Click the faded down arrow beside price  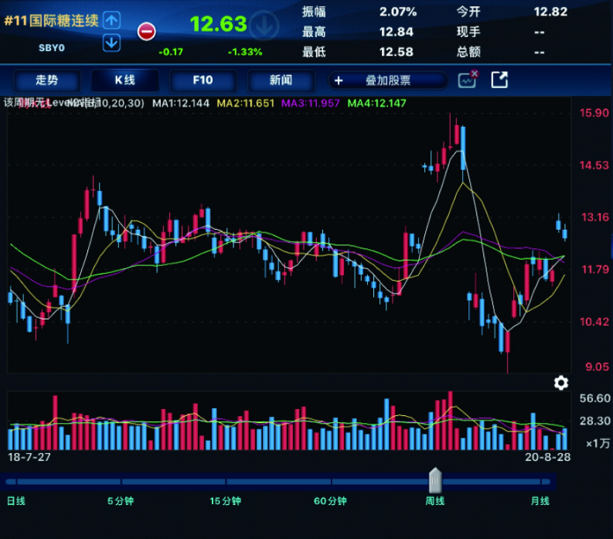coord(264,24)
